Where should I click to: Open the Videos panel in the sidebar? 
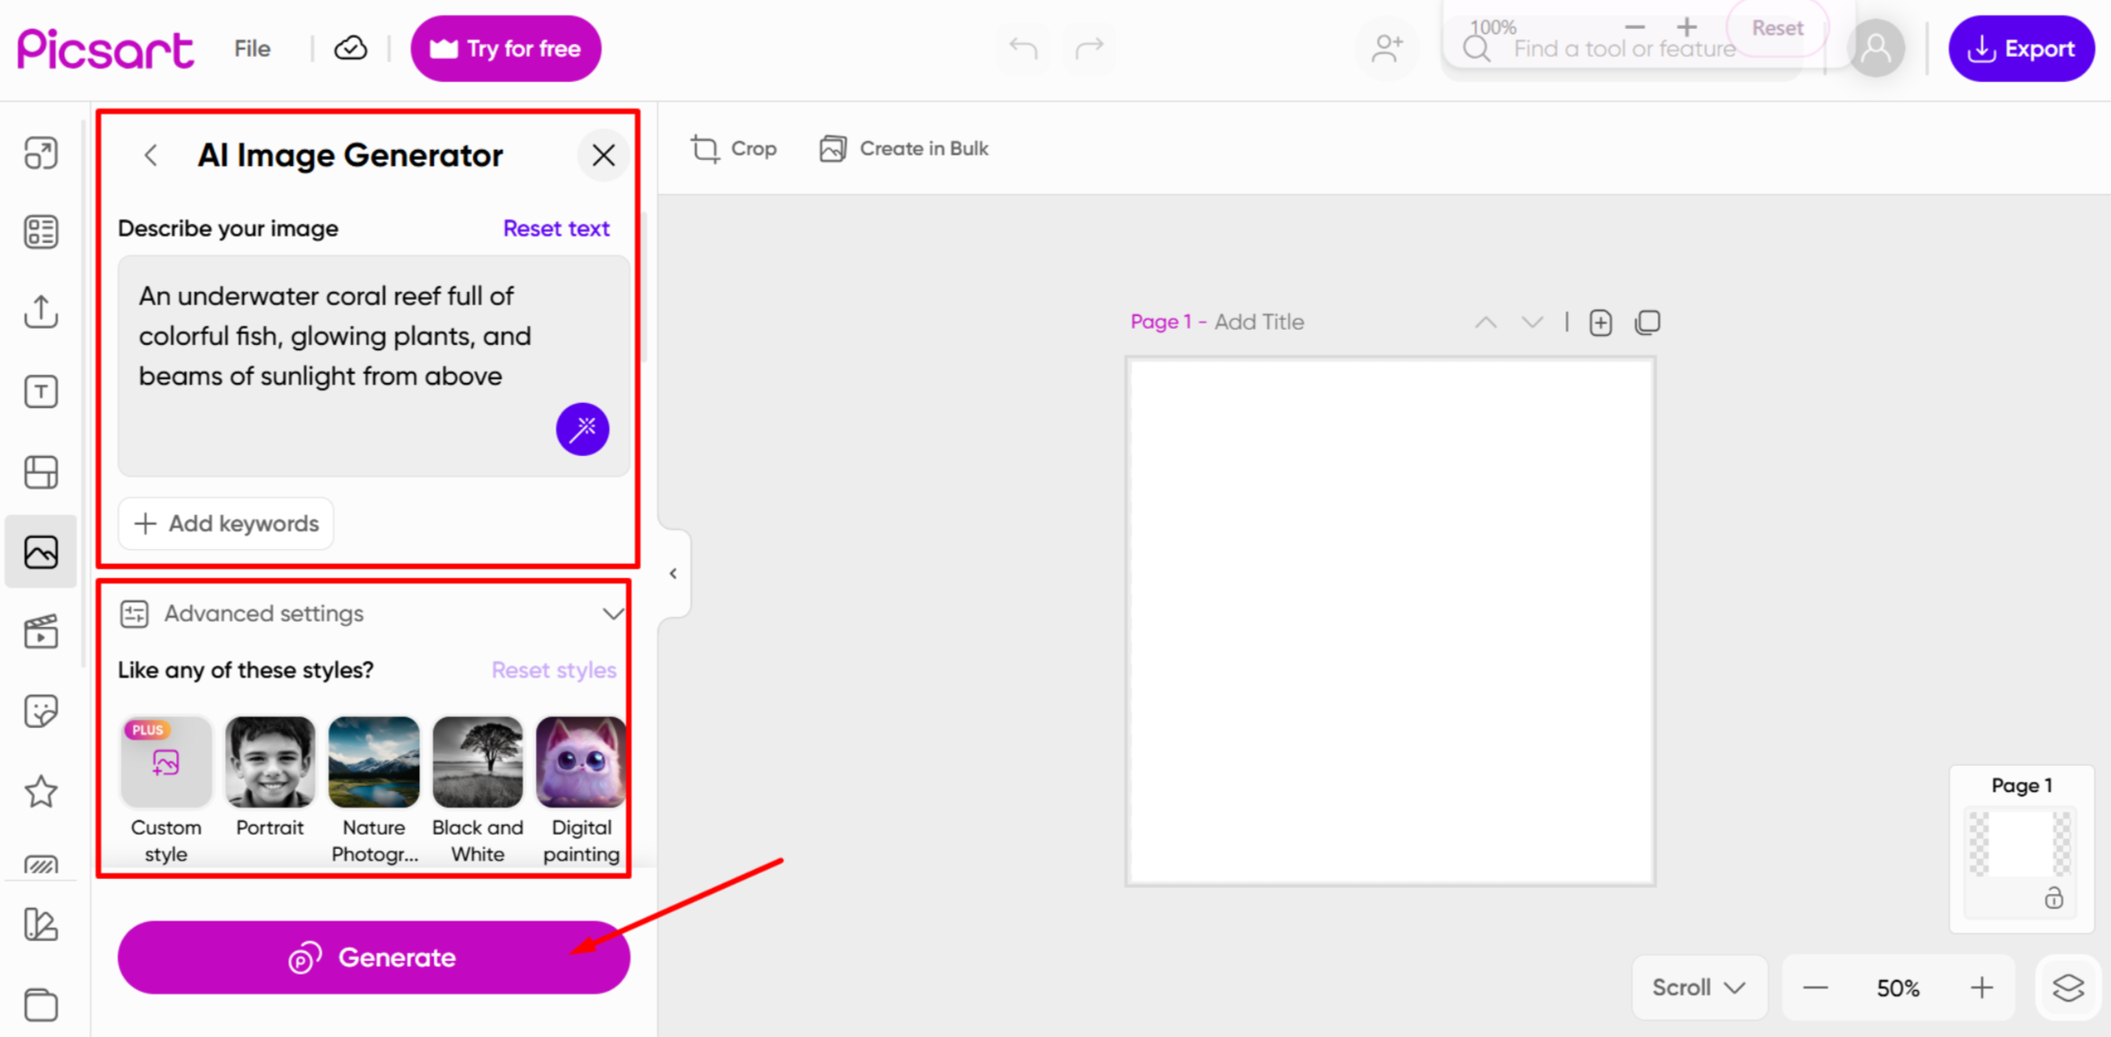pos(41,631)
